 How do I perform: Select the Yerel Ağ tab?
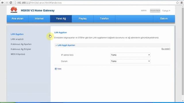(x=61, y=19)
